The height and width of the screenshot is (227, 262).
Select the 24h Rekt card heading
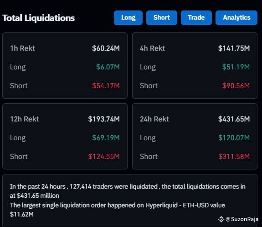[154, 119]
